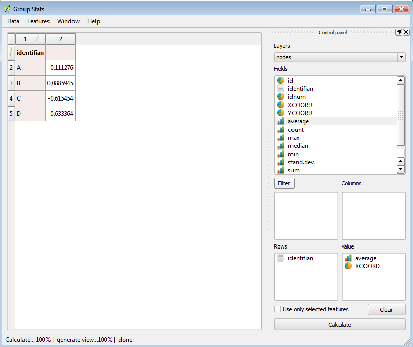Select the average function in the Fields list
The image size is (413, 347).
pyautogui.click(x=298, y=121)
